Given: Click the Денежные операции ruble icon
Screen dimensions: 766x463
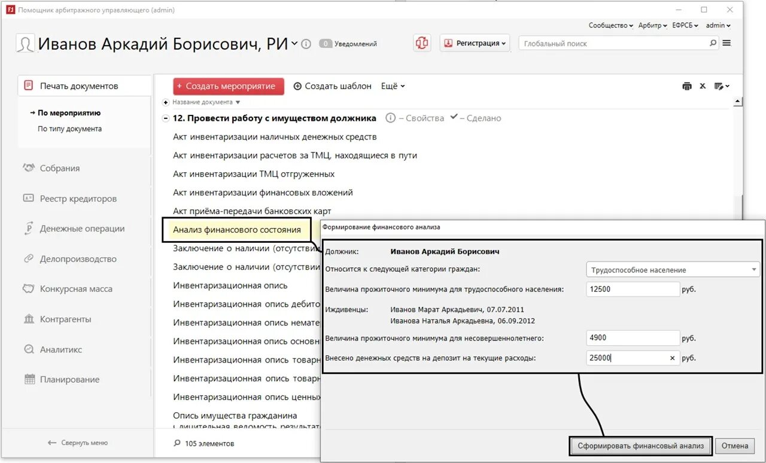Looking at the screenshot, I should pyautogui.click(x=29, y=229).
